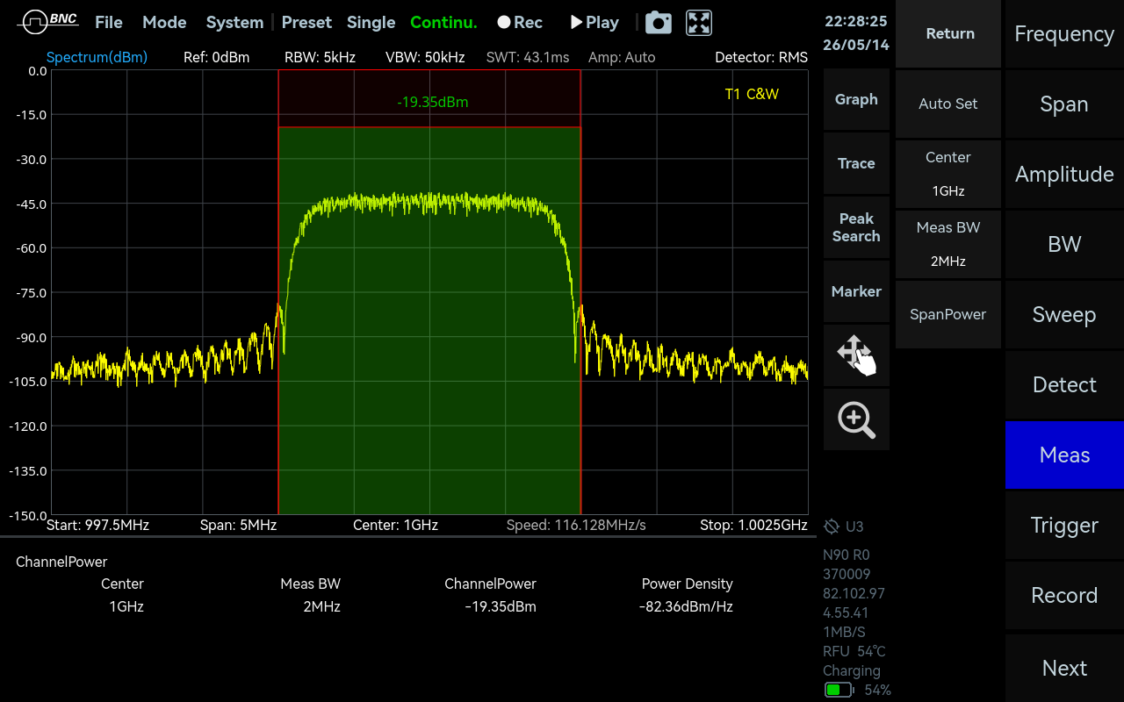1124x702 pixels.
Task: Take a screenshot with camera icon
Action: [659, 23]
